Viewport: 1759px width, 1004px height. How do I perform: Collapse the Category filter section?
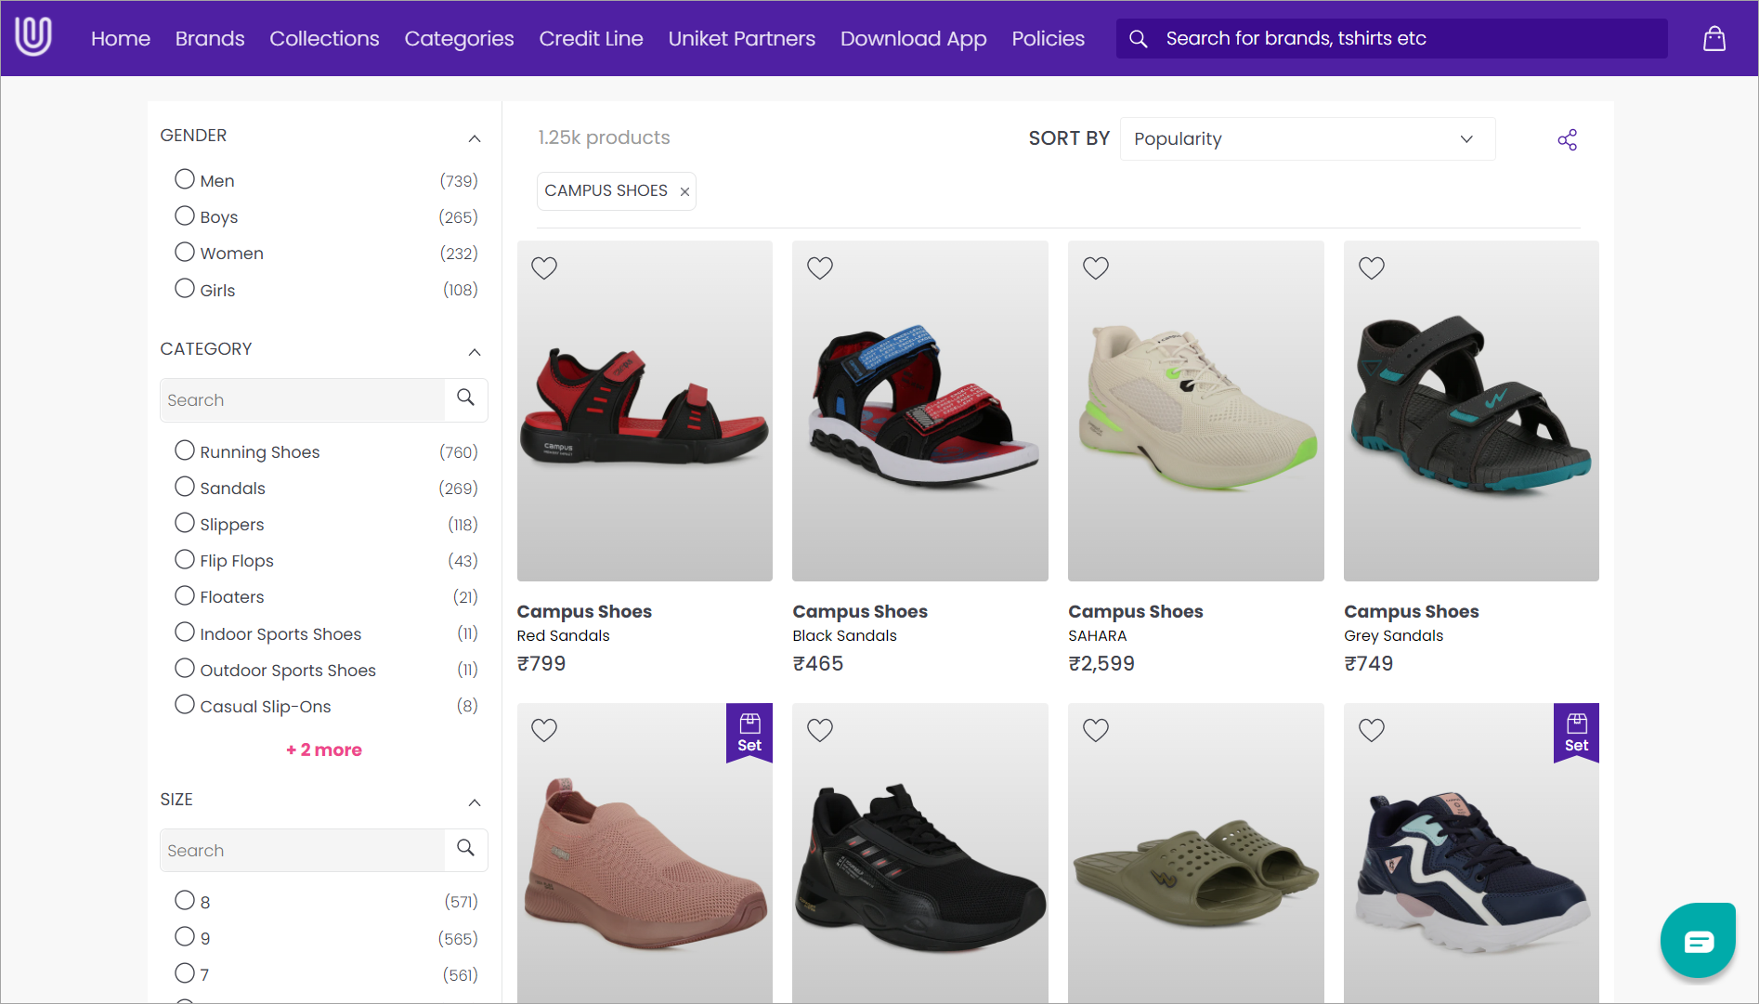click(x=475, y=352)
